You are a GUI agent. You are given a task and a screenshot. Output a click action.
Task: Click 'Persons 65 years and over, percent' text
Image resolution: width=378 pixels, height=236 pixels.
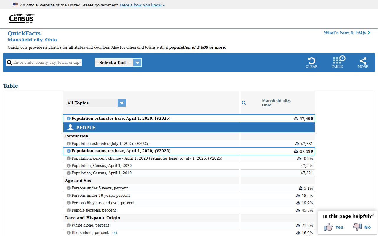pos(103,203)
